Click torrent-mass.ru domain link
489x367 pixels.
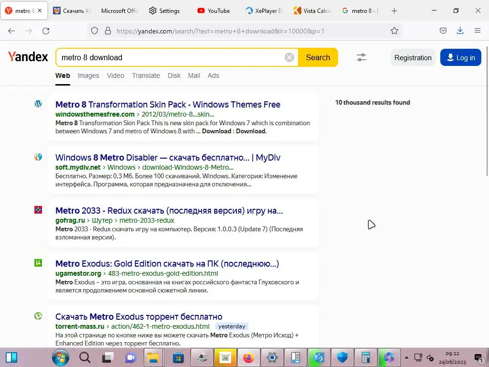(x=80, y=326)
